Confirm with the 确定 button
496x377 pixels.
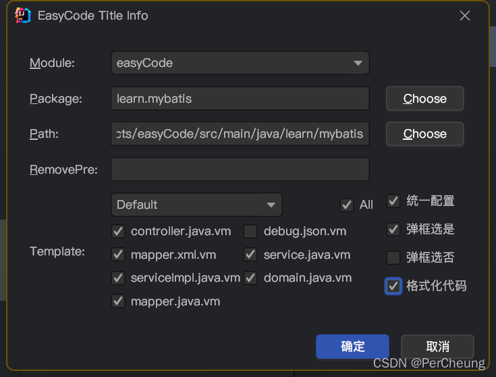point(352,347)
